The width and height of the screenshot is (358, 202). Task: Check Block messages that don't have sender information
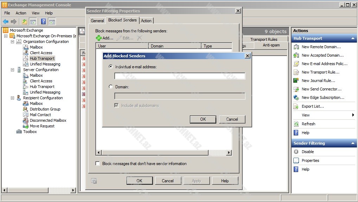[x=98, y=164]
